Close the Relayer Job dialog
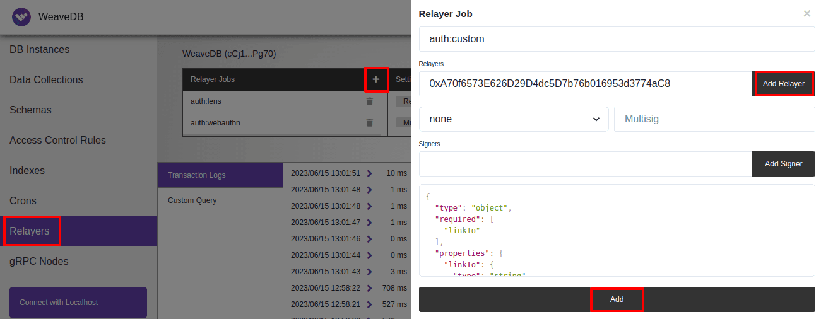 (806, 13)
